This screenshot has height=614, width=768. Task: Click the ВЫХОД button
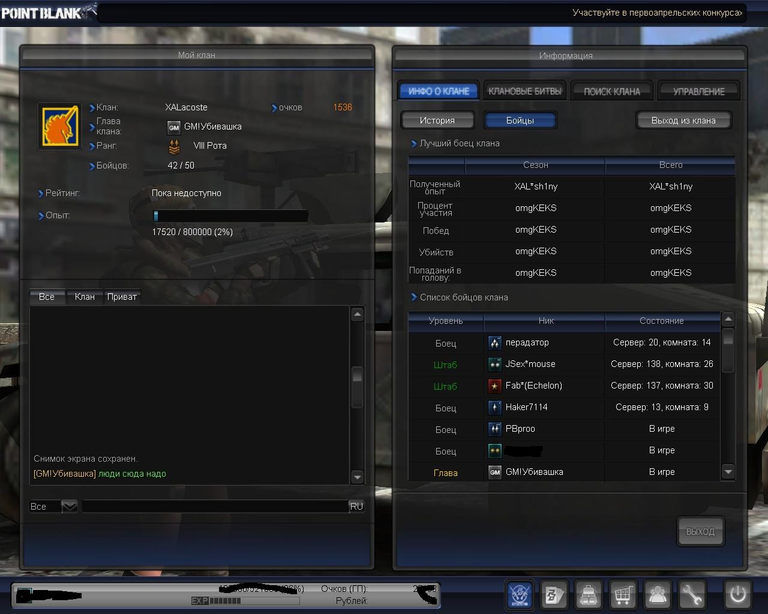(x=700, y=532)
